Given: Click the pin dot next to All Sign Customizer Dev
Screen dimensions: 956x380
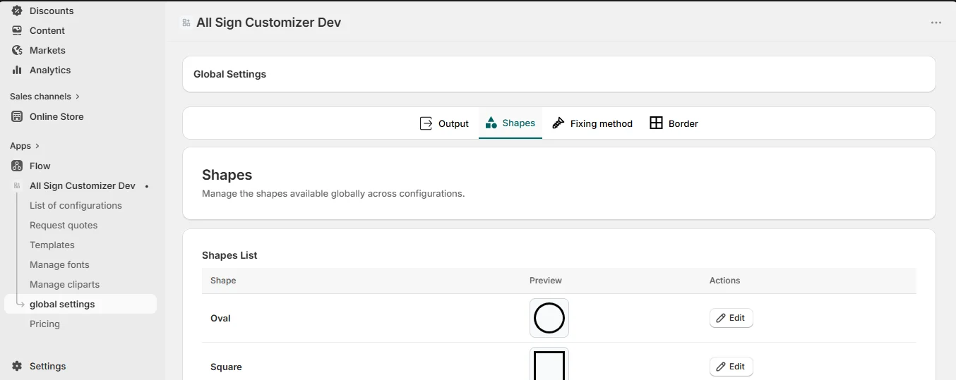Looking at the screenshot, I should [147, 186].
